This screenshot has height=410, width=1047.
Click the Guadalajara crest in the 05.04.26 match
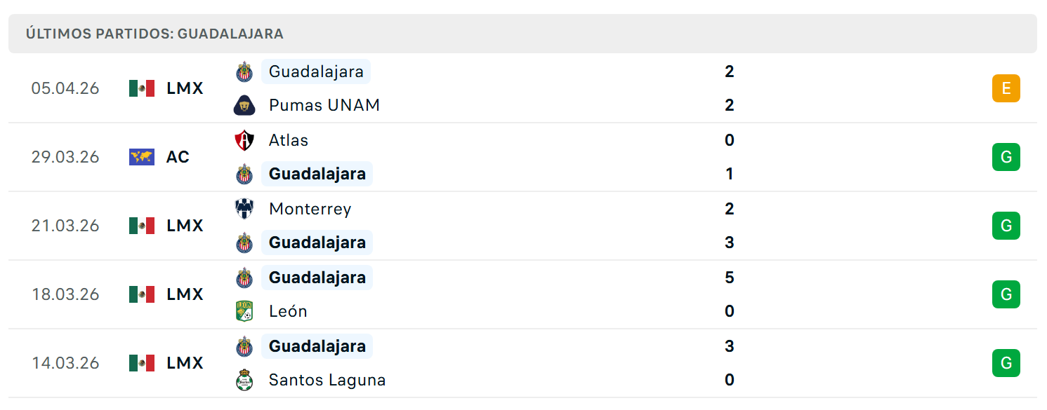click(244, 71)
